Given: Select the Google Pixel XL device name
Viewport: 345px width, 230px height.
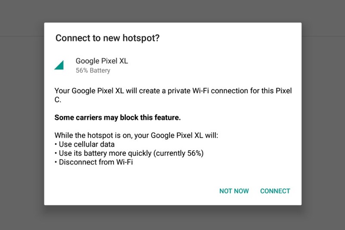Looking at the screenshot, I should click(x=102, y=61).
